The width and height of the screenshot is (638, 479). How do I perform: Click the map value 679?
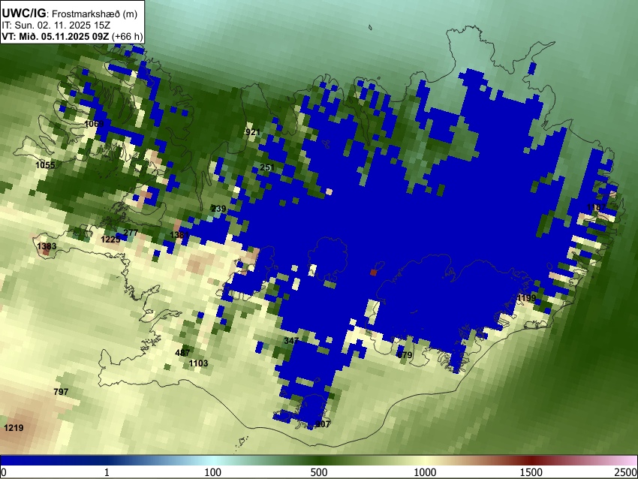click(405, 355)
